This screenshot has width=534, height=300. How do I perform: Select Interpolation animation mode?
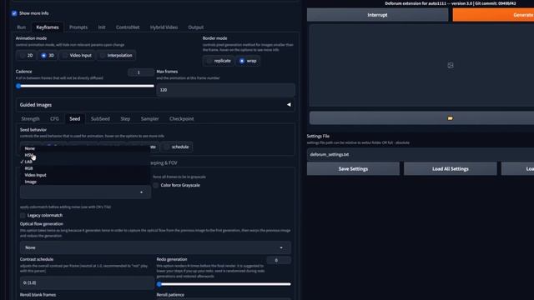pyautogui.click(x=116, y=56)
